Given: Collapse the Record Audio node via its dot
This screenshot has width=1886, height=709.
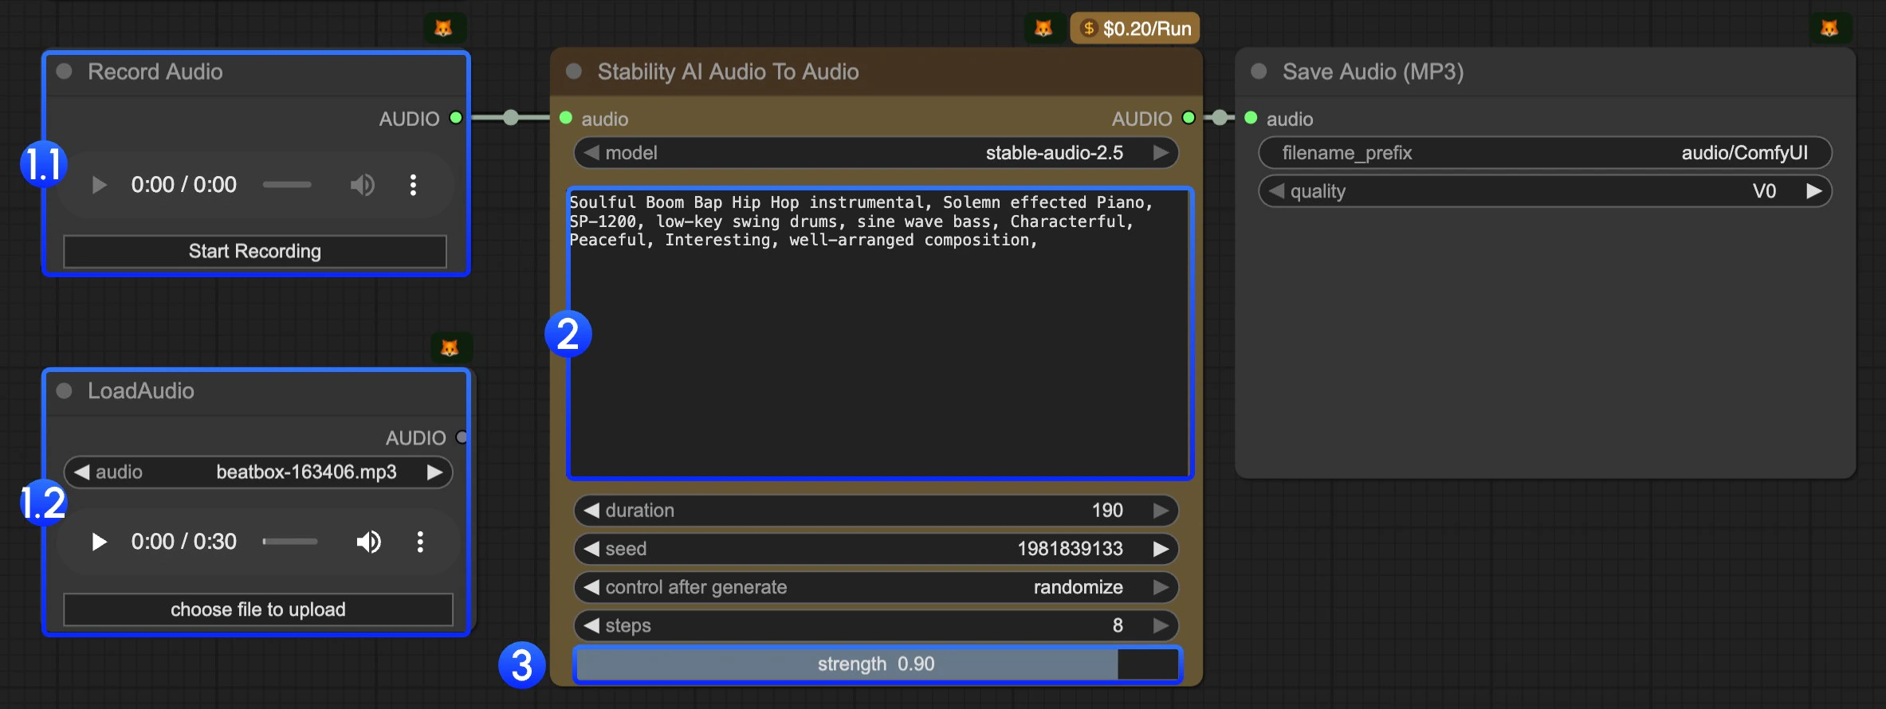Looking at the screenshot, I should [65, 72].
